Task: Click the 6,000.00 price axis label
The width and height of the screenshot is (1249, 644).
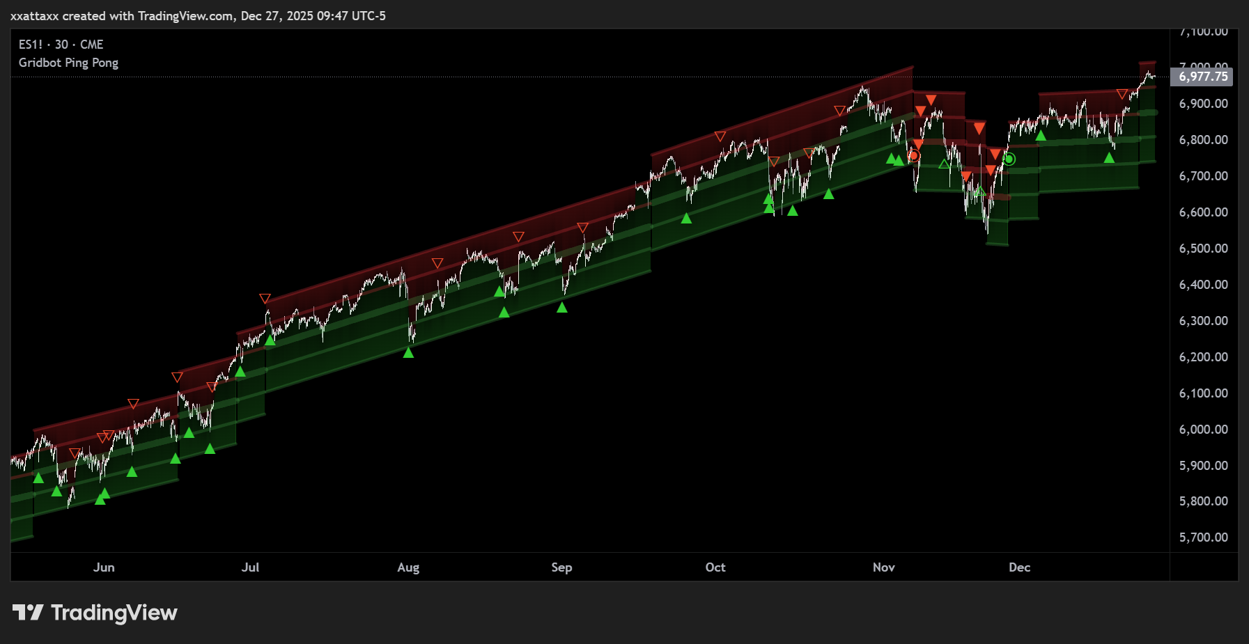Action: (x=1203, y=430)
